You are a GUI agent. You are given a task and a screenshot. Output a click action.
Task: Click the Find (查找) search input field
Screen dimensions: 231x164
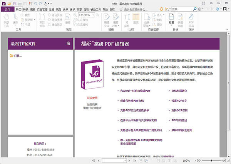pos(182,9)
